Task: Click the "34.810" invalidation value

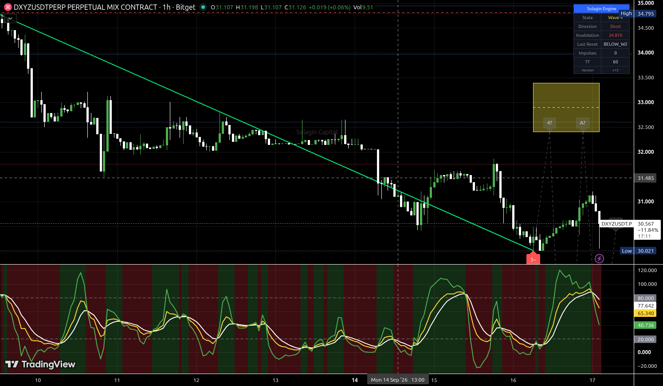Action: pos(615,35)
